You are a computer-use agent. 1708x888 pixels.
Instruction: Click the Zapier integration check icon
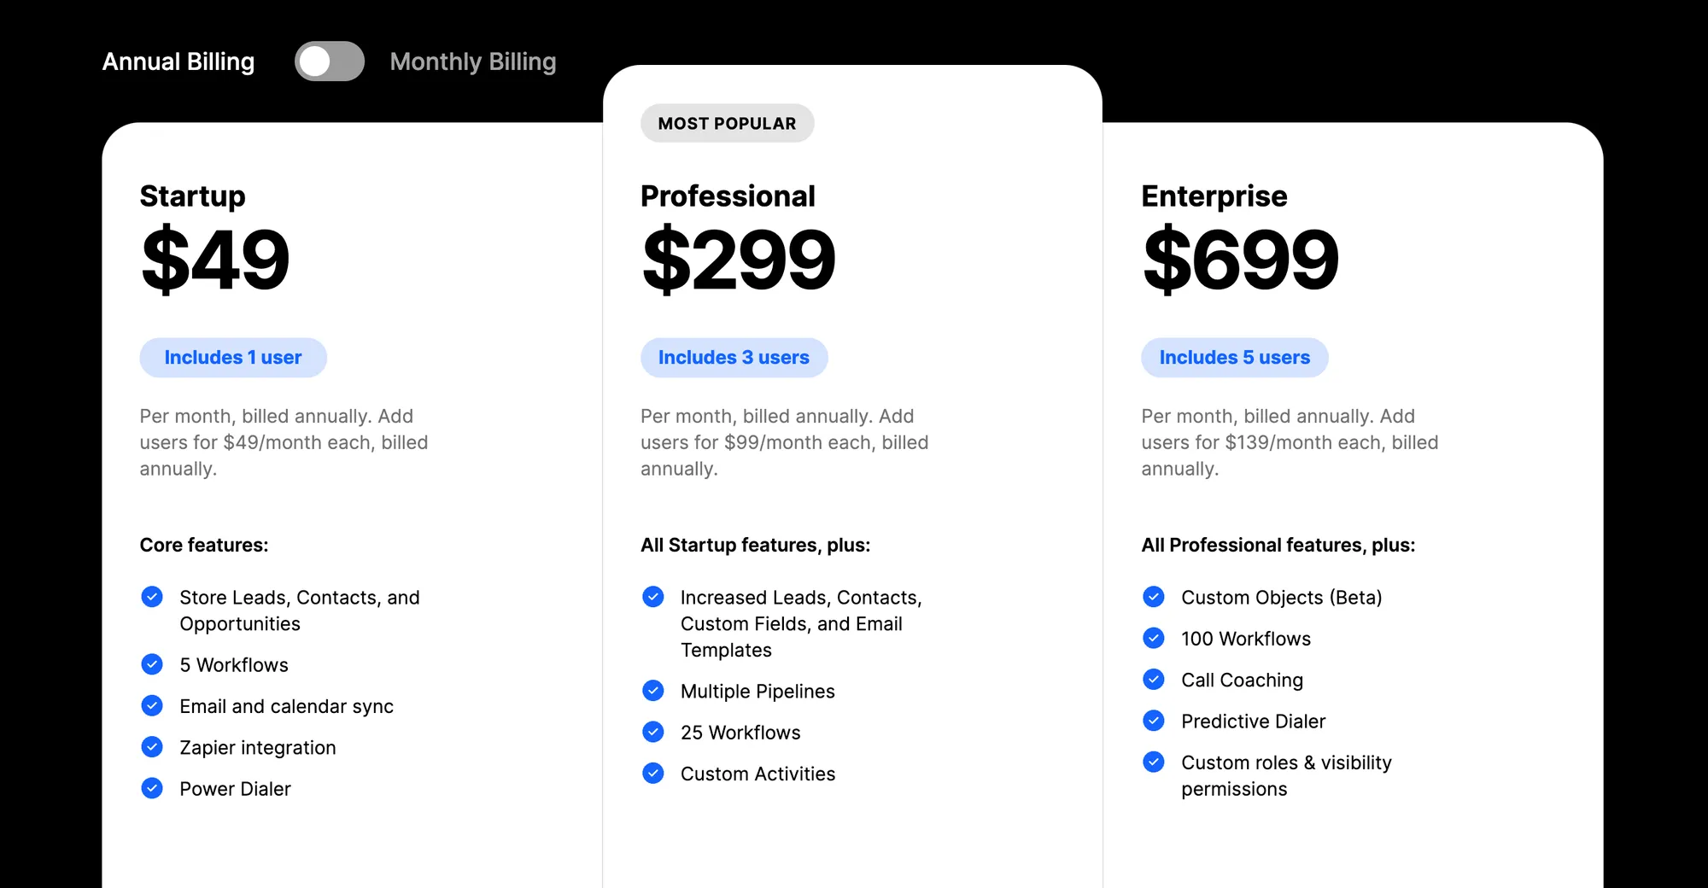(x=152, y=746)
